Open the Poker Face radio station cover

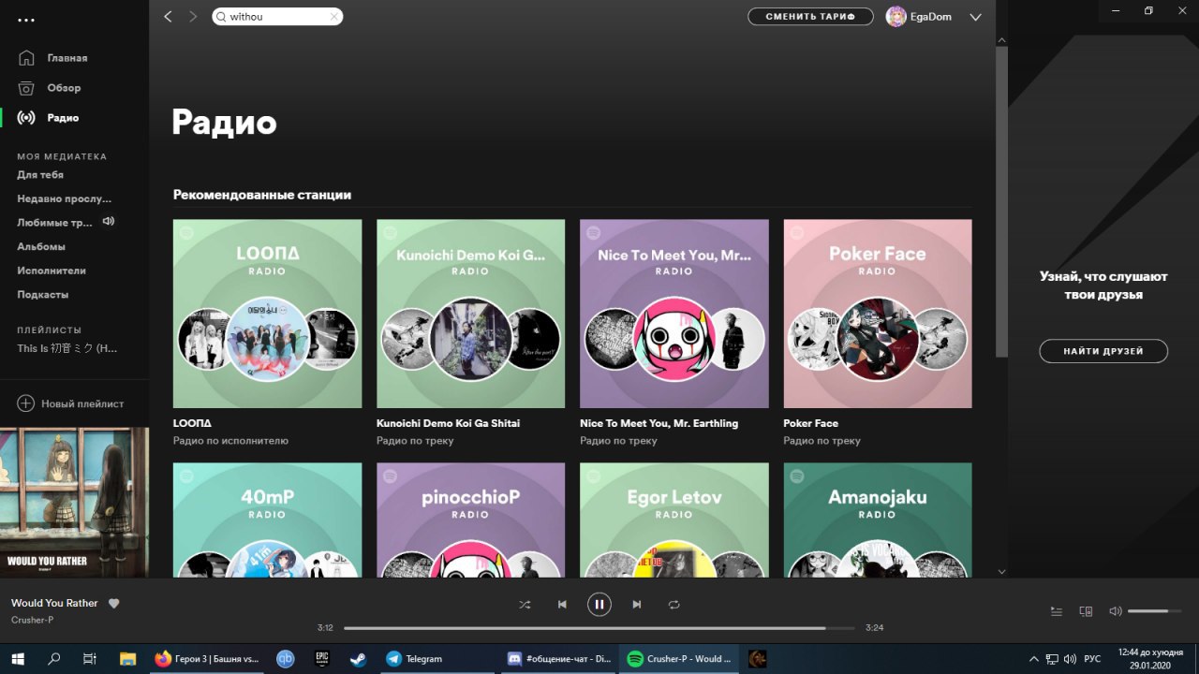click(x=878, y=314)
